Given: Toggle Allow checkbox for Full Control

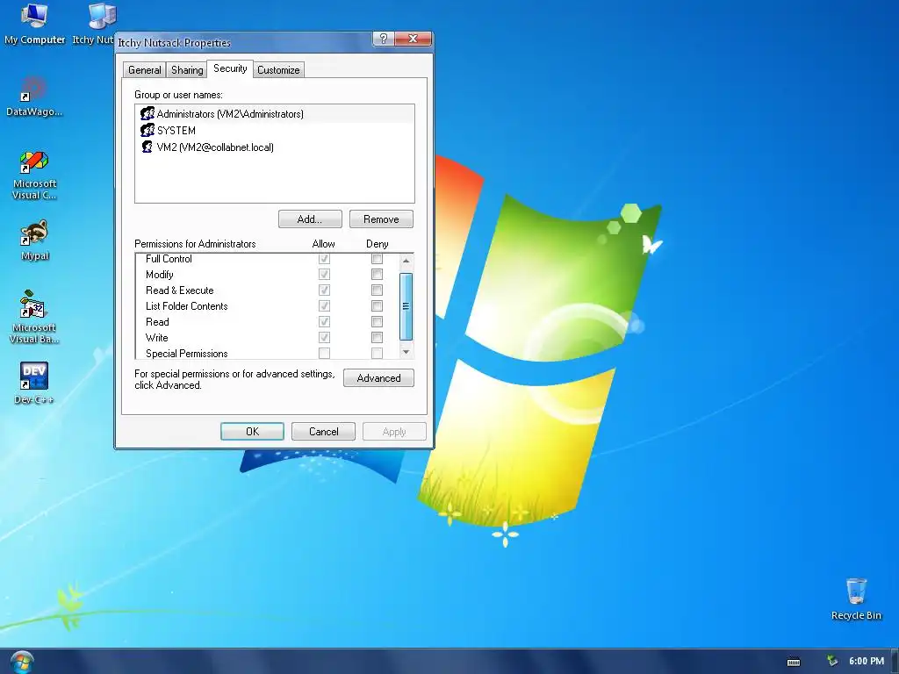Looking at the screenshot, I should [x=324, y=259].
